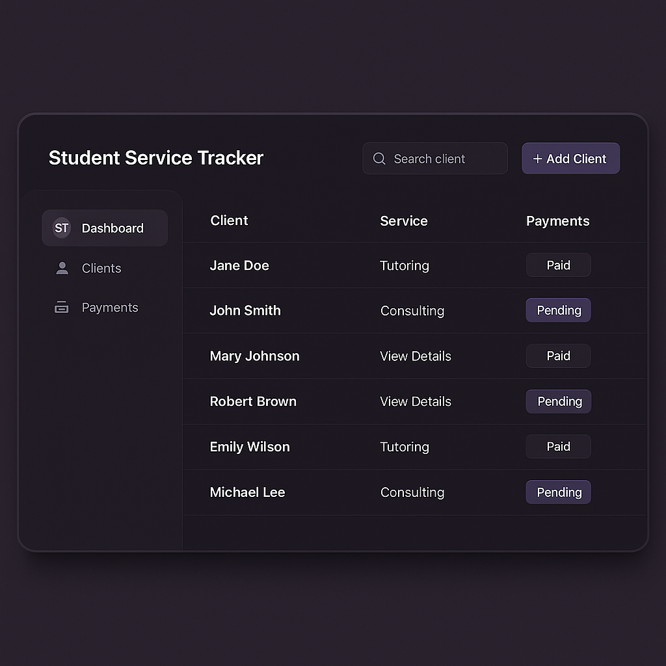Screen dimensions: 666x666
Task: Select the Jane Doe client name
Action: click(239, 265)
